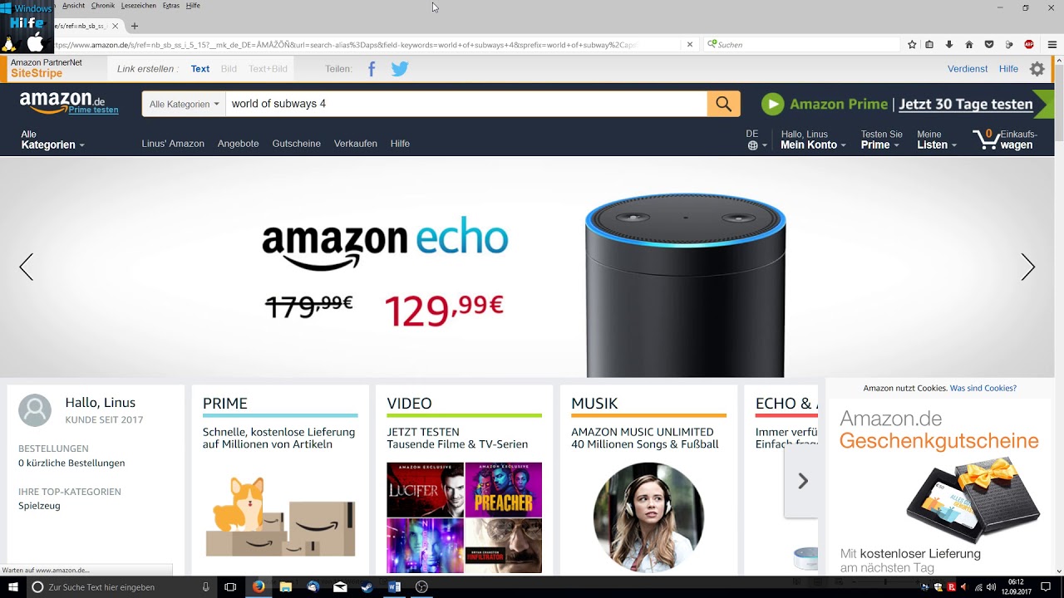Select the Text link type option

point(200,69)
